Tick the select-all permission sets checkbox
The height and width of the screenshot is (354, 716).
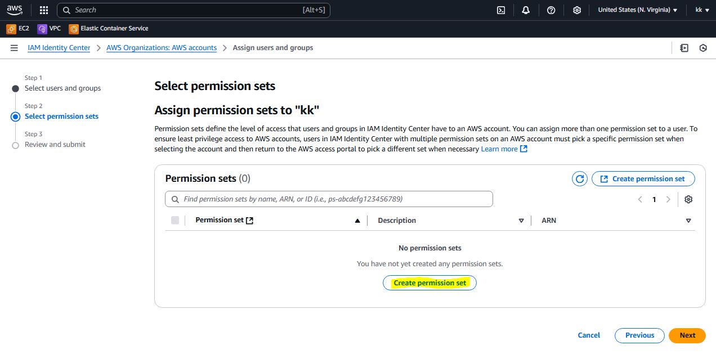(175, 220)
